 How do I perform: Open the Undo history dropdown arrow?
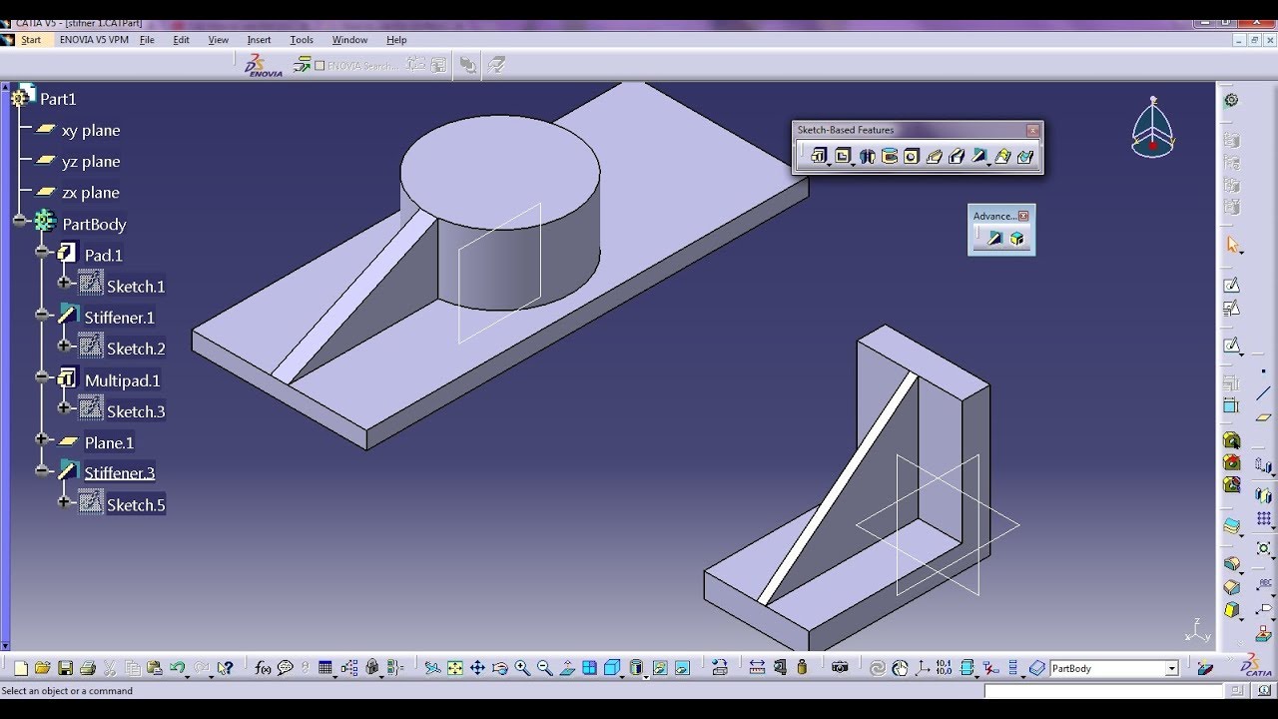(187, 676)
